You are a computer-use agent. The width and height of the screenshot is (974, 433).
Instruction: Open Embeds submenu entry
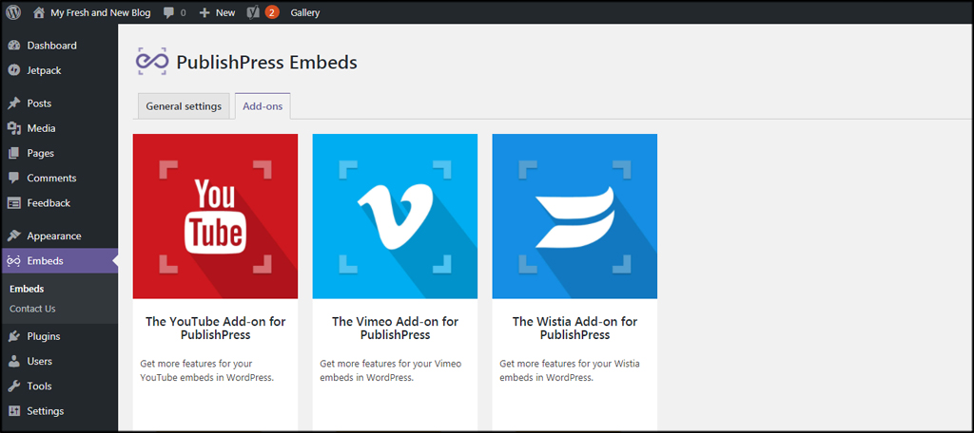click(27, 289)
